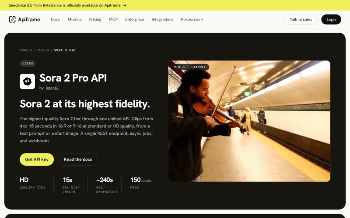Go to VIDEO in the breadcrumb
This screenshot has height=218, width=350.
pos(43,50)
